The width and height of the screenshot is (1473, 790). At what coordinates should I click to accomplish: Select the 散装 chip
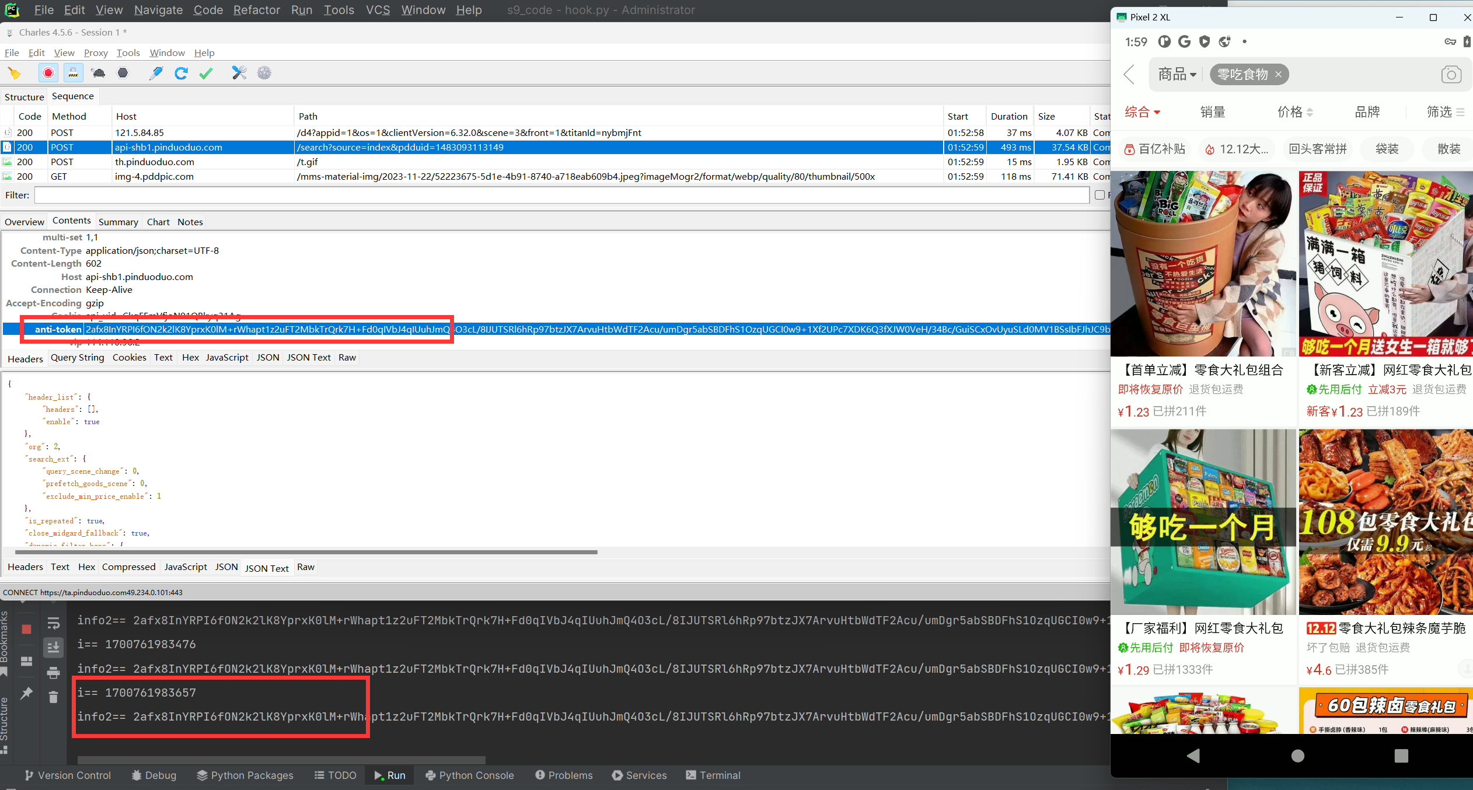[1448, 149]
